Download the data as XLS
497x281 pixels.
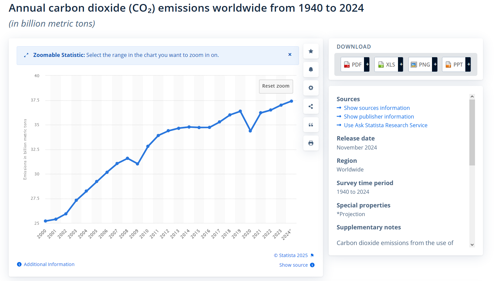[x=387, y=65]
